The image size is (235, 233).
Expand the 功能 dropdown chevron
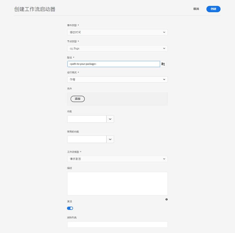(x=110, y=119)
